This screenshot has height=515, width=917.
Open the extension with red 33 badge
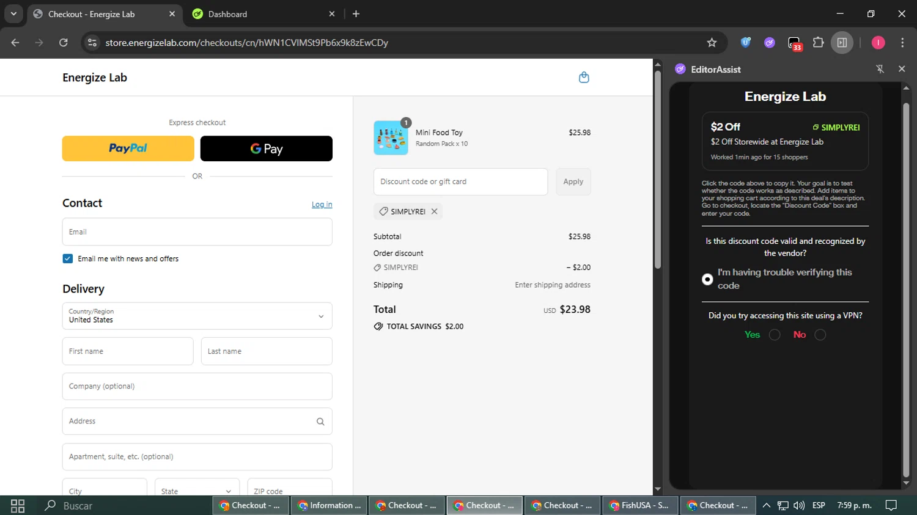pos(794,43)
